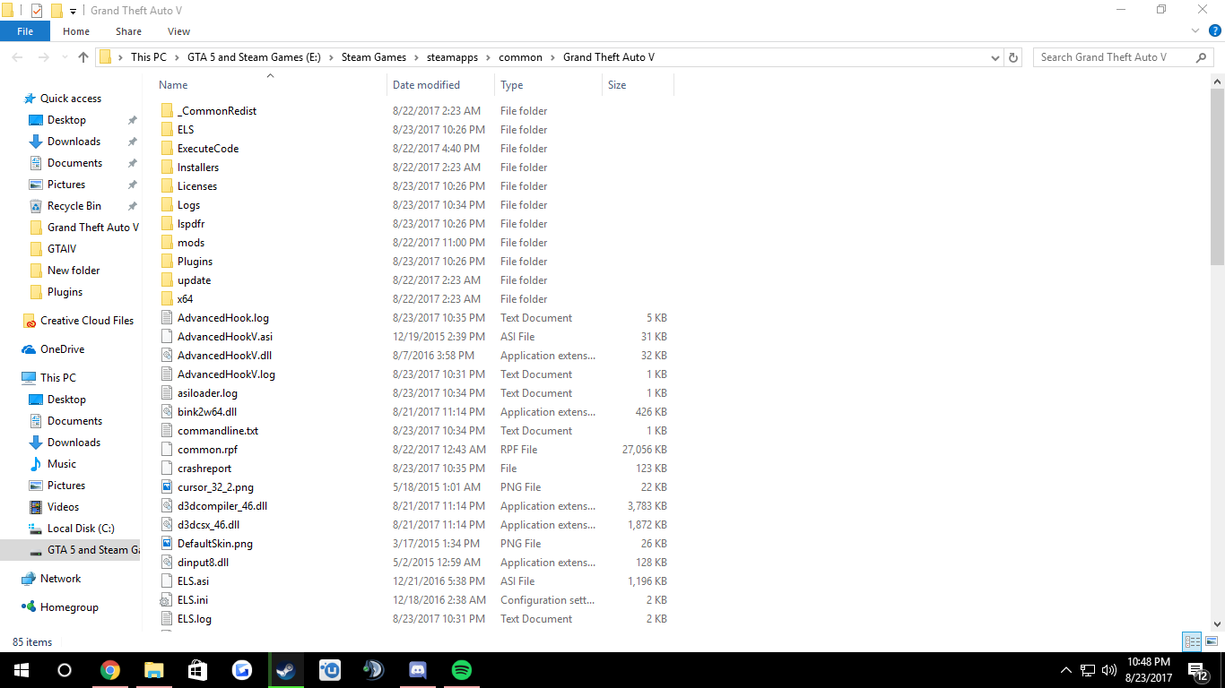This screenshot has height=688, width=1225.
Task: Select the _CommonRedist folder
Action: tap(217, 111)
